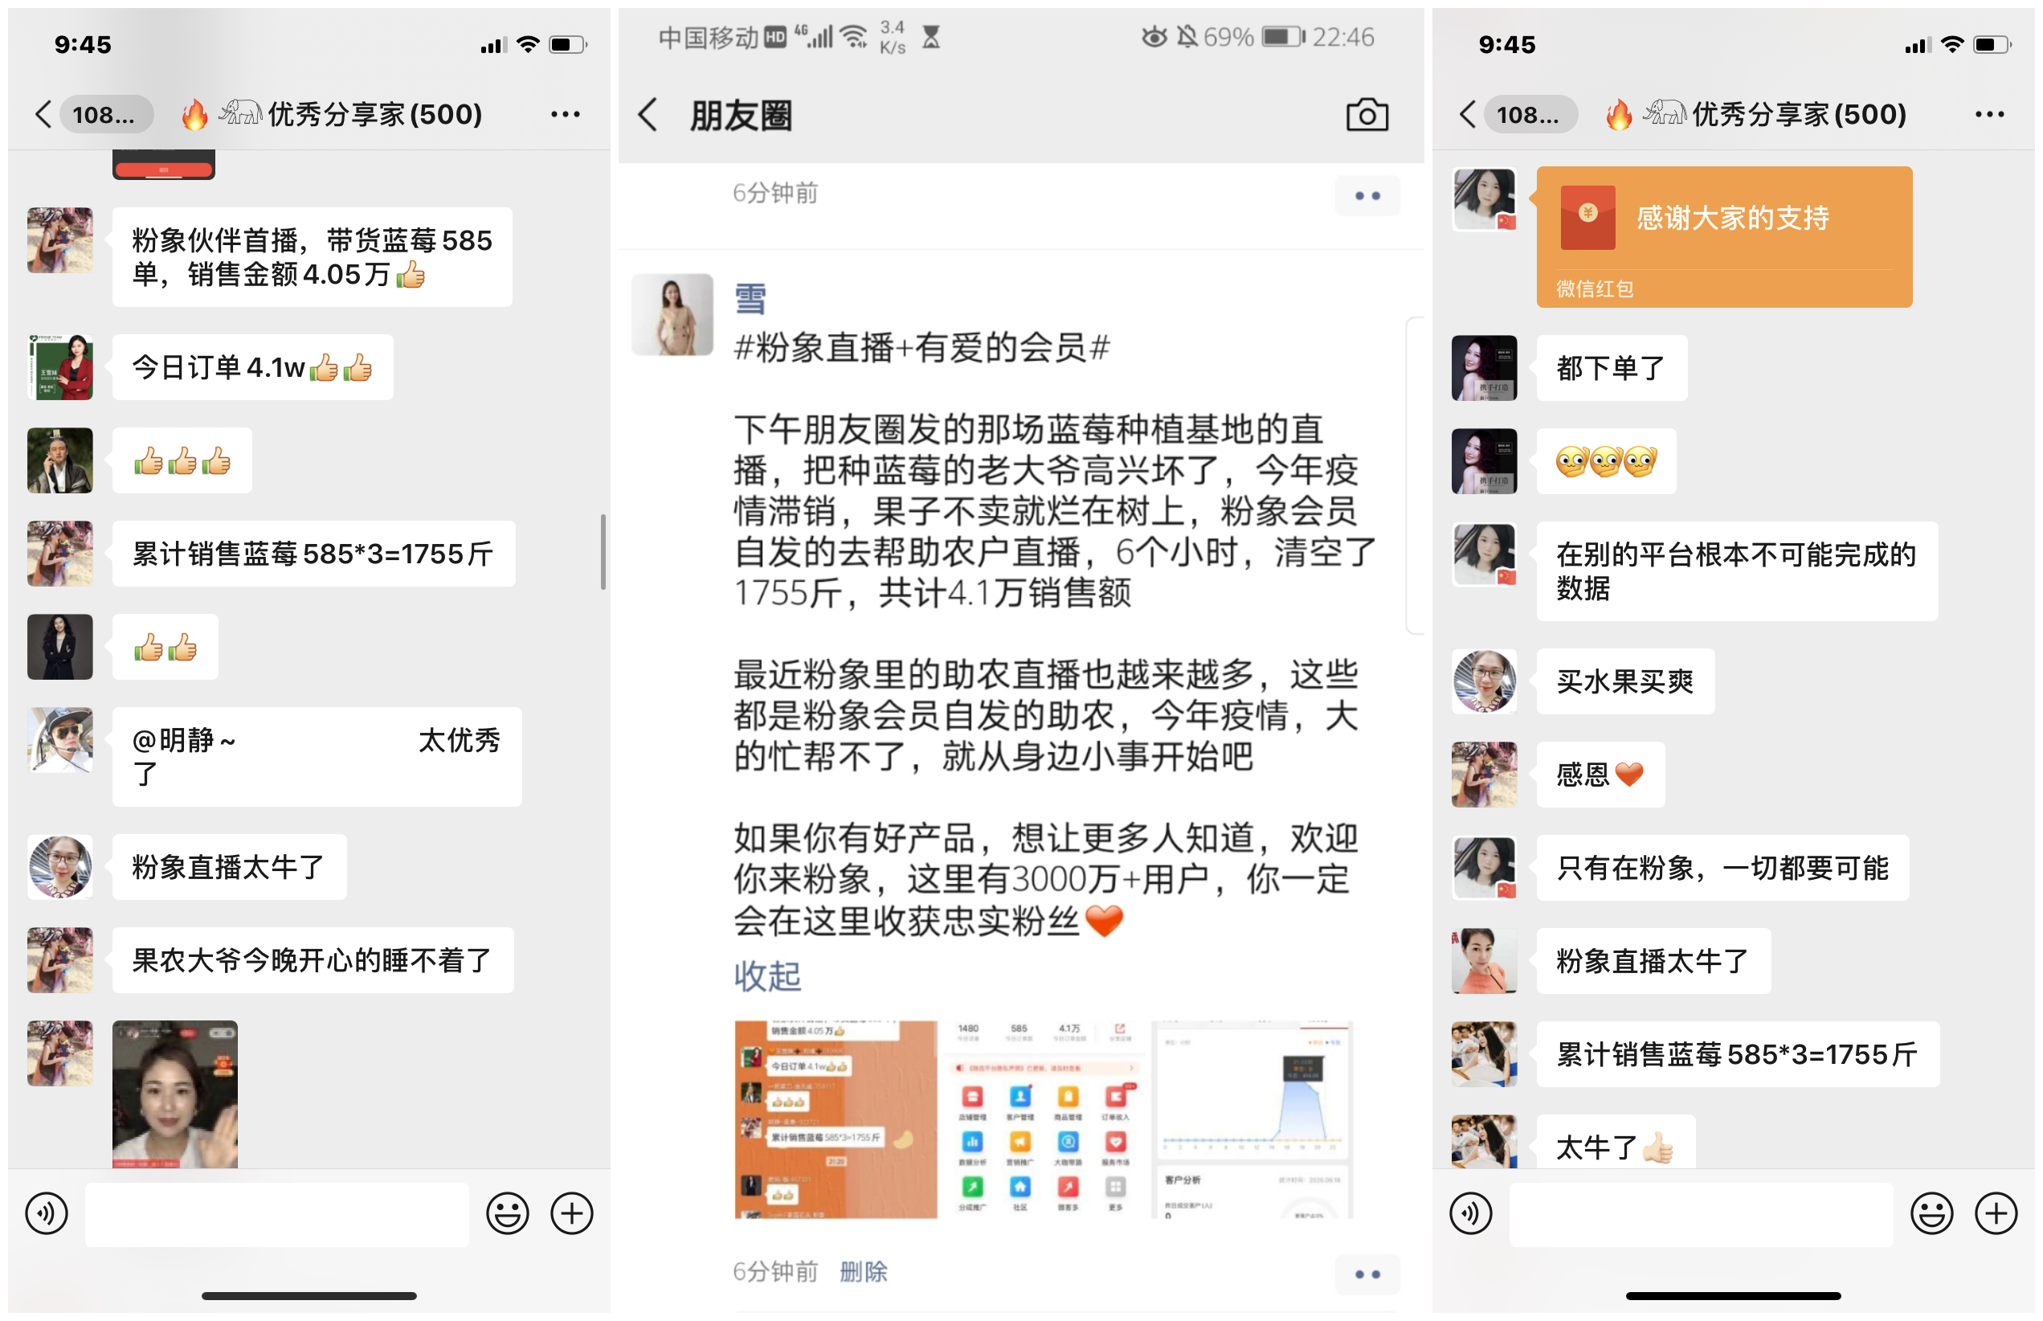Image resolution: width=2043 pixels, height=1321 pixels.
Task: Tap camera icon in 朋友圈 header
Action: (1367, 115)
